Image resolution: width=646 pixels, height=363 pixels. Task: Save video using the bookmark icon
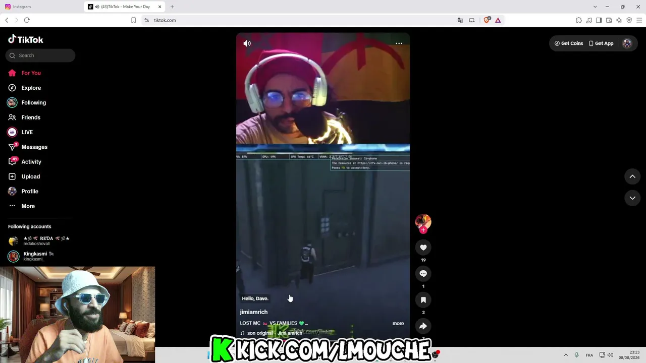tap(423, 300)
